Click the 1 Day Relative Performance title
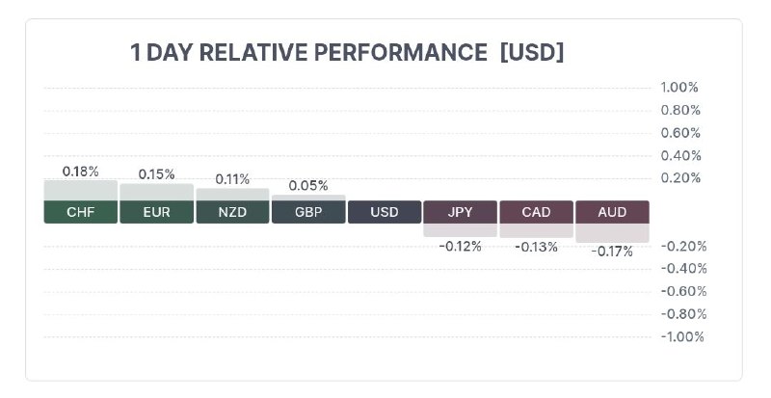 point(308,52)
